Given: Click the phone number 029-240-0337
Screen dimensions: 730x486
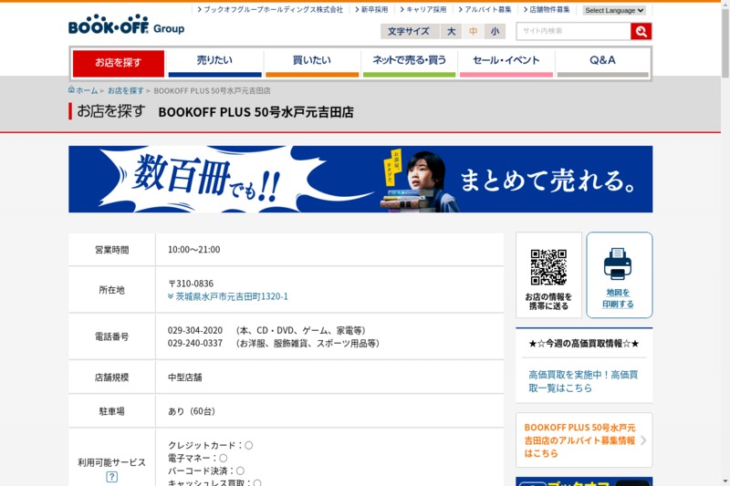Looking at the screenshot, I should (195, 343).
